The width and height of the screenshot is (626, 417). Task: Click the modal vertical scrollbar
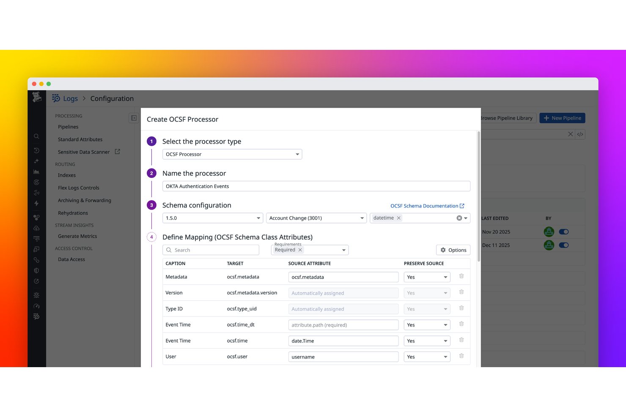[x=479, y=196]
